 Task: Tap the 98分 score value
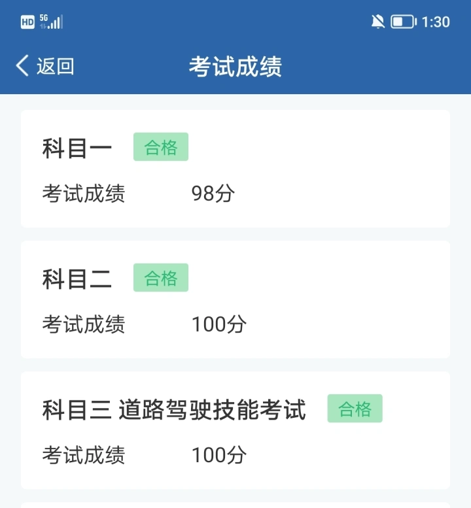[x=213, y=194]
